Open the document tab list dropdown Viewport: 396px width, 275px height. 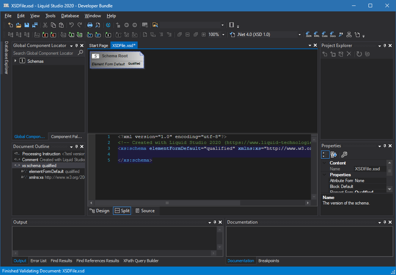[x=310, y=46]
